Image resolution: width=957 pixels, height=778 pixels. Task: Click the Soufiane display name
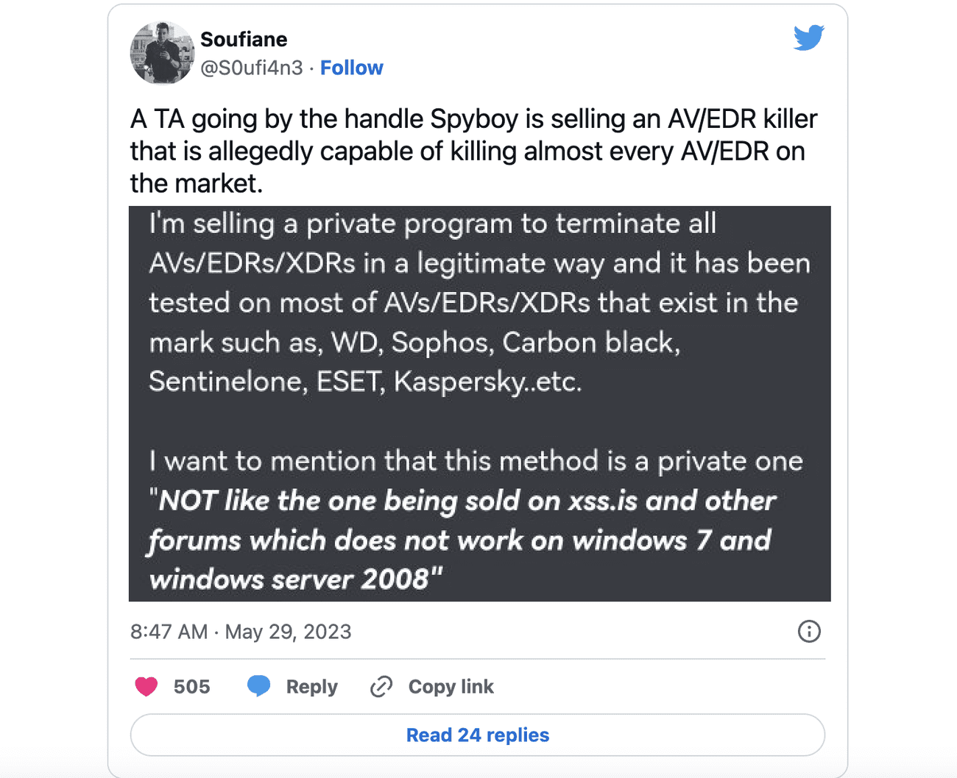pos(244,39)
